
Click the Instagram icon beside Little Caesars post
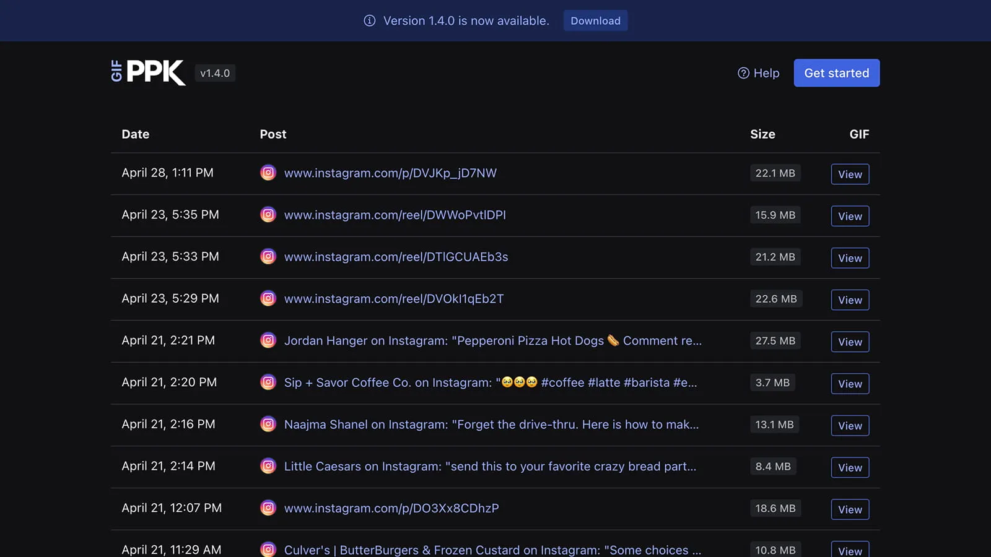268,466
